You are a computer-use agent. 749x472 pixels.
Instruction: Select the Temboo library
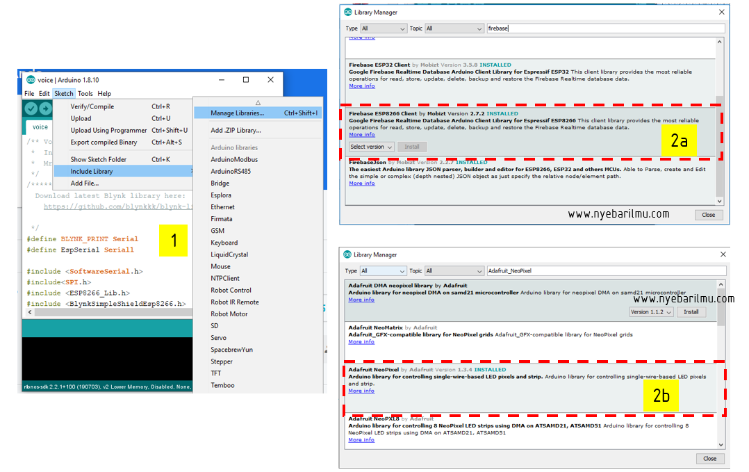coord(222,386)
